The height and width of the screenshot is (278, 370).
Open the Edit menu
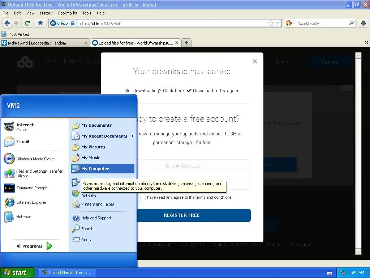coord(17,13)
